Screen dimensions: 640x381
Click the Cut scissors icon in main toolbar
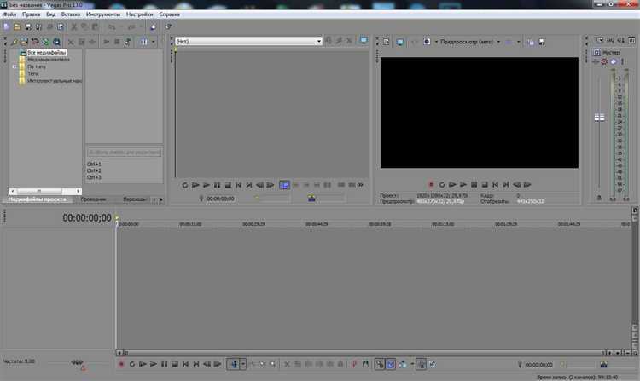(74, 27)
